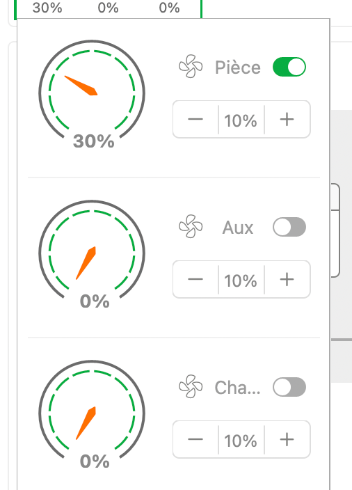Enable the Aux fan toggle
This screenshot has width=352, height=490.
289,227
